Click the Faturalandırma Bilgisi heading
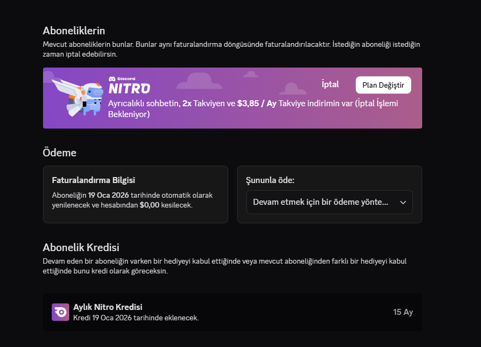The image size is (481, 347). click(94, 180)
